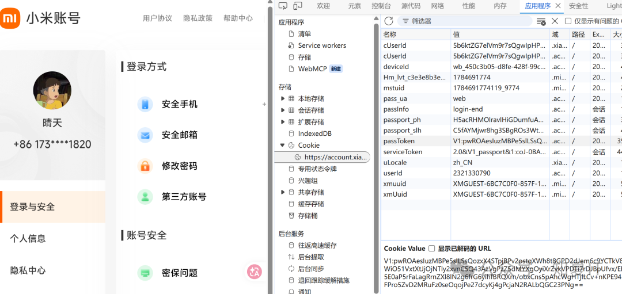Select 专用状态令牌 in the sidebar
Viewport: 622px width, 294px height.
[x=318, y=169]
